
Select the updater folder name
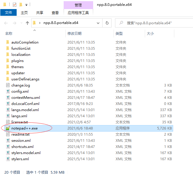pyautogui.click(x=18, y=73)
